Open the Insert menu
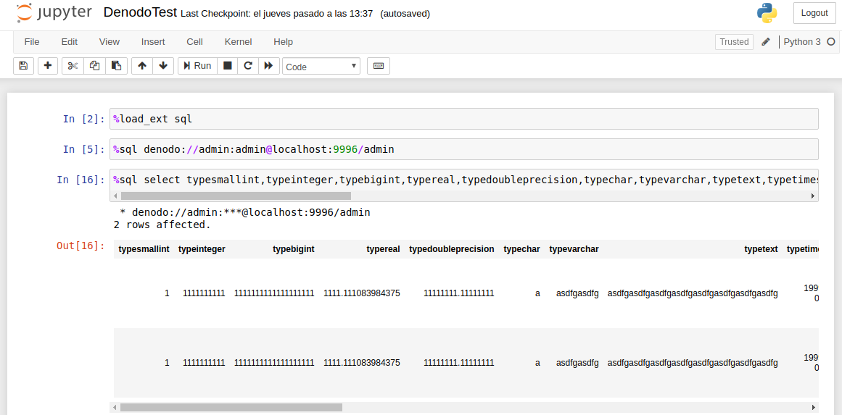Viewport: 842px width, 415px height. coord(153,42)
